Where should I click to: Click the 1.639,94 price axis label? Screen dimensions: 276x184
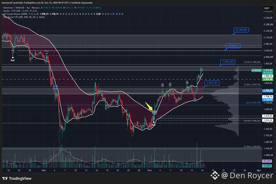[268, 116]
